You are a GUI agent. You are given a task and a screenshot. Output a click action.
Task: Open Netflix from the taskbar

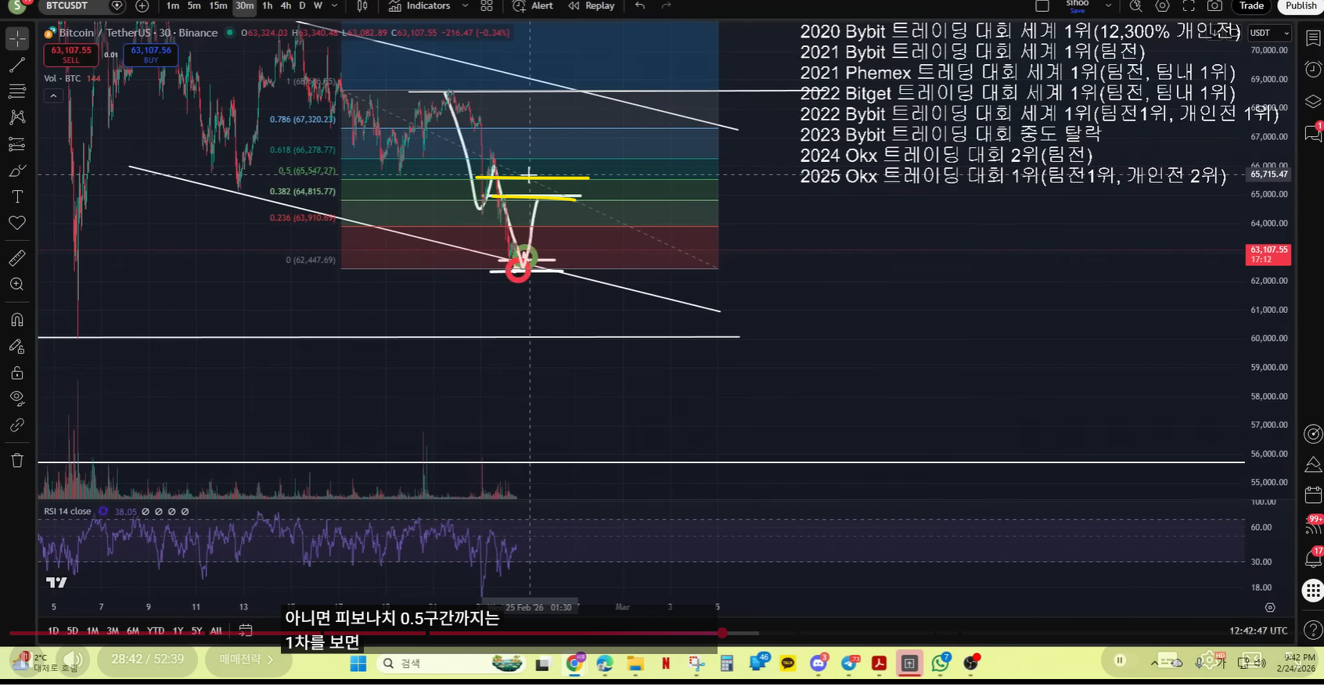pyautogui.click(x=666, y=663)
